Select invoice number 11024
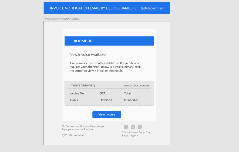Viewport: 239px width, 152px height. [74, 100]
